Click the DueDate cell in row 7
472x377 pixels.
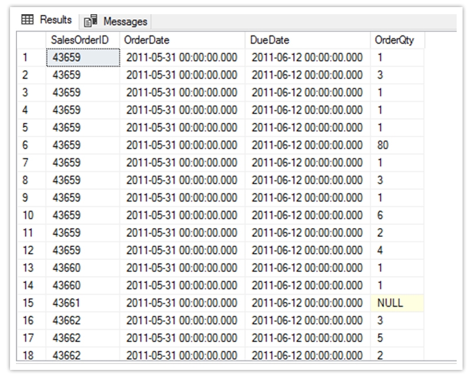click(307, 162)
